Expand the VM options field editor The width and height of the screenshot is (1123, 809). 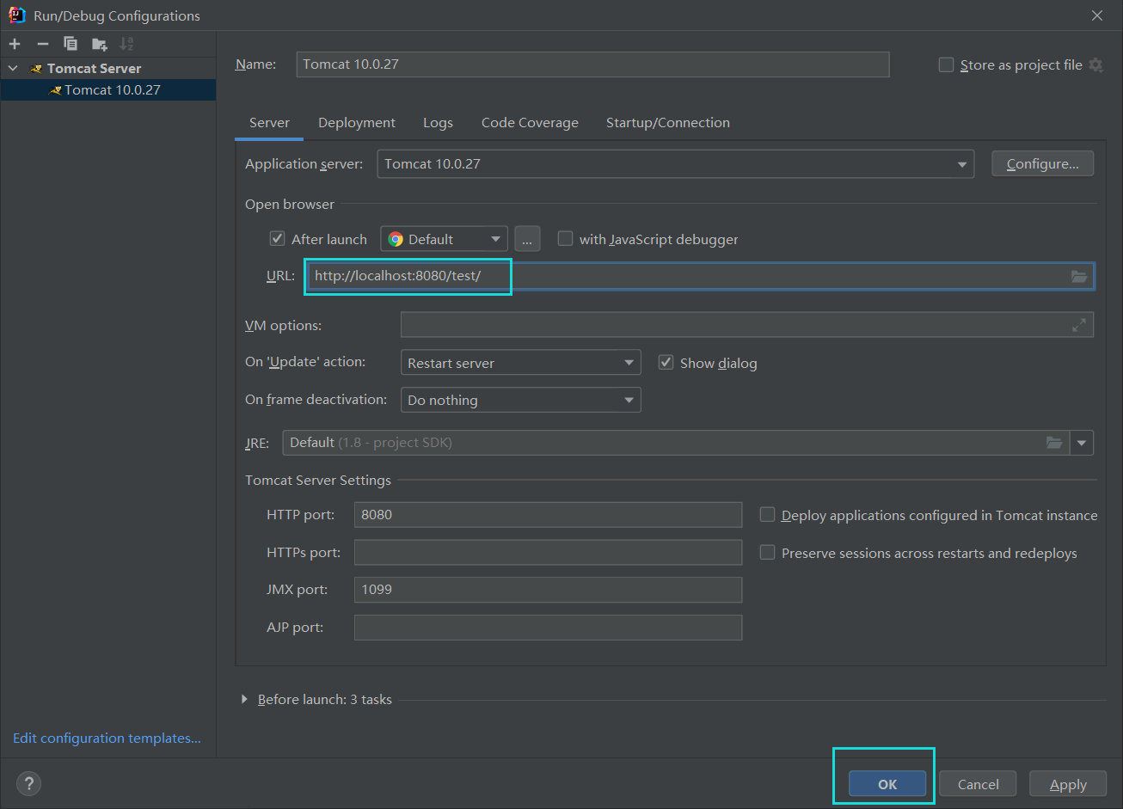tap(1079, 325)
